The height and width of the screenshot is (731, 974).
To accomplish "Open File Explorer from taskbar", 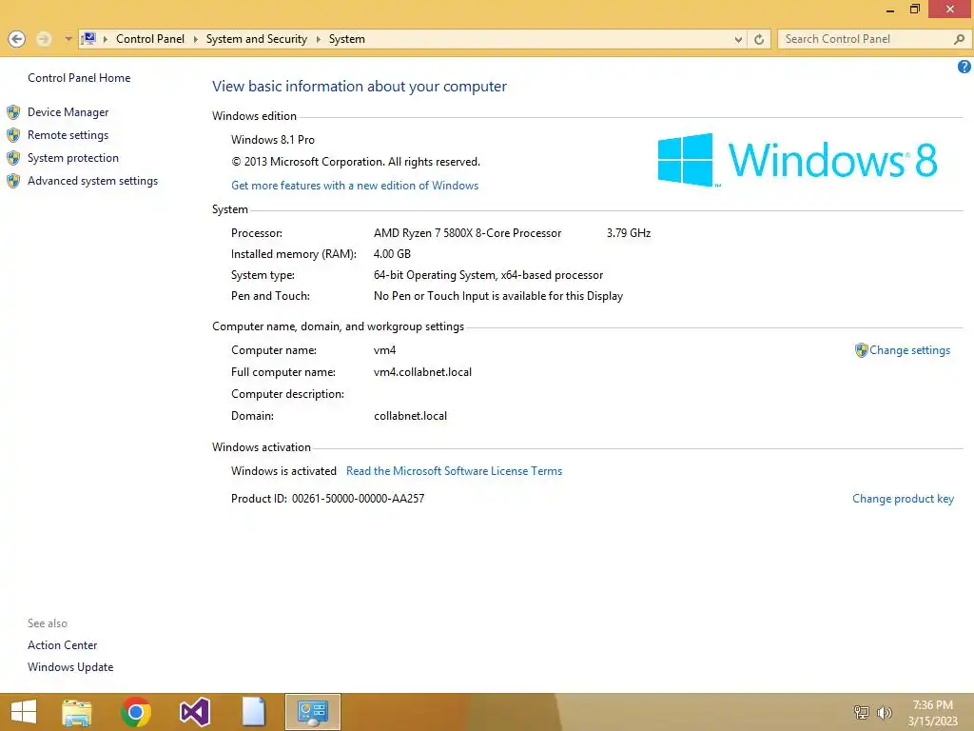I will [77, 712].
